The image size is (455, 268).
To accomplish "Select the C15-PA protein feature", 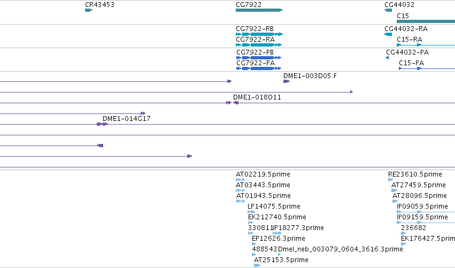I will tap(427, 68).
